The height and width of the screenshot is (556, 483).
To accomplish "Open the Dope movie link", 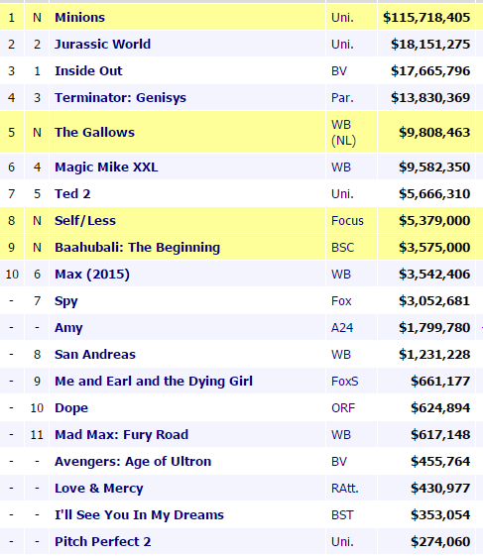I will pyautogui.click(x=71, y=408).
